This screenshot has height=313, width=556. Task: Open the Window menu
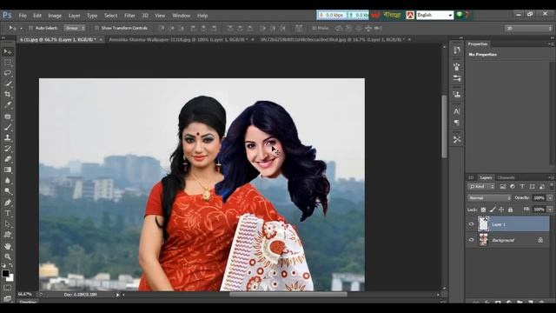click(x=182, y=16)
